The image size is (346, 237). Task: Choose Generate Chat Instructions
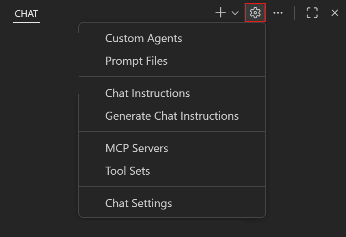[172, 116]
